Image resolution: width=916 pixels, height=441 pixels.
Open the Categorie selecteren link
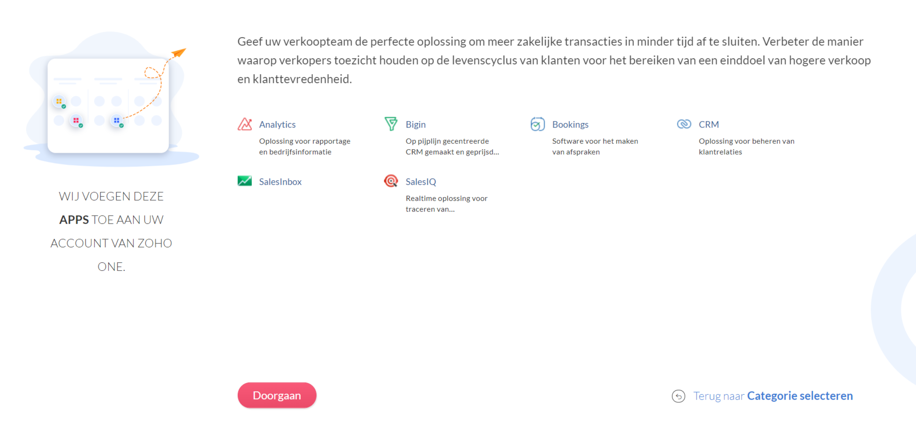(800, 396)
